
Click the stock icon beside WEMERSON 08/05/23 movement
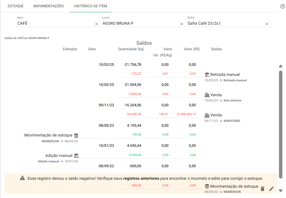click(76, 136)
